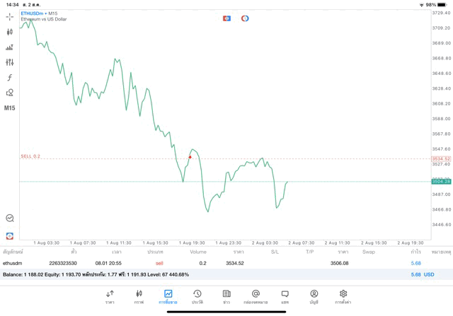
Task: Open the mailbox tab with @ icon
Action: click(x=256, y=297)
